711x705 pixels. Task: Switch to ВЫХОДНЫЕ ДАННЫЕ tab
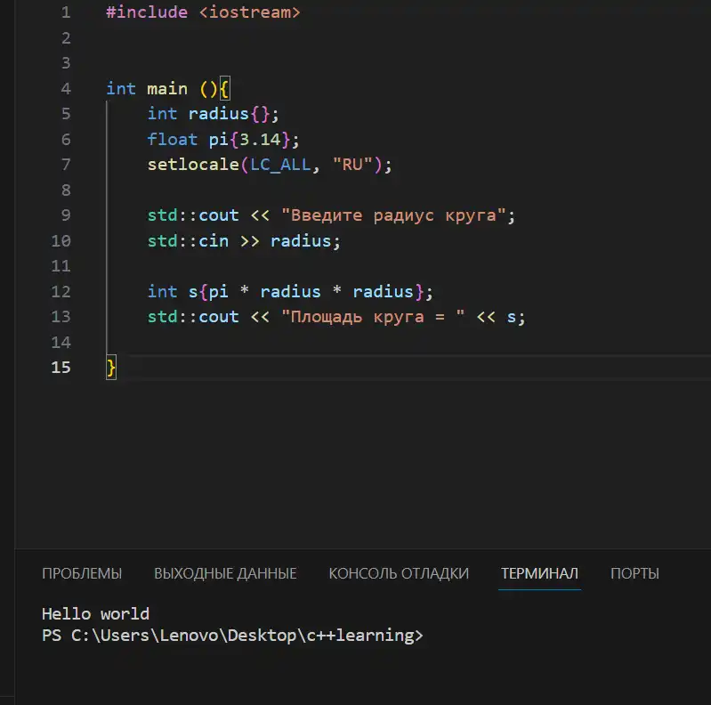point(225,573)
